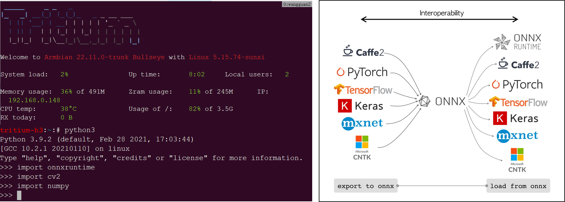This screenshot has height=202, width=565.
Task: Click the Keras logo in the load-side column
Action: click(x=516, y=118)
